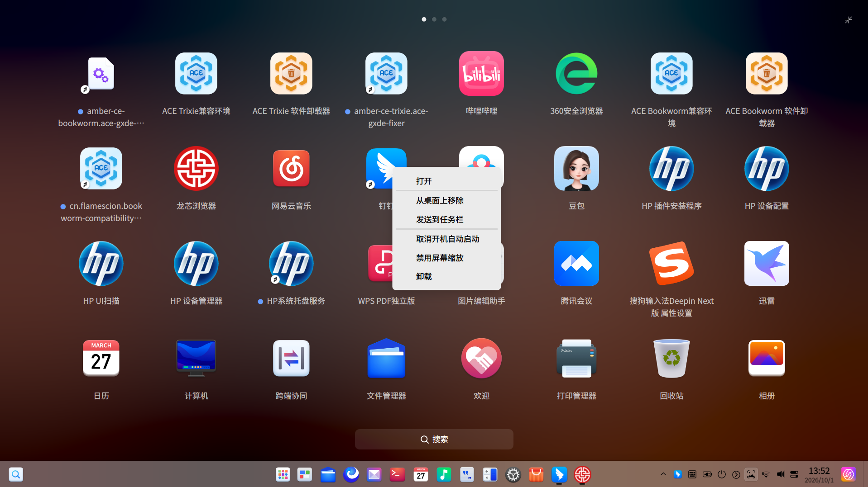Open system settings gear in taskbar
The image size is (868, 487).
click(x=513, y=474)
